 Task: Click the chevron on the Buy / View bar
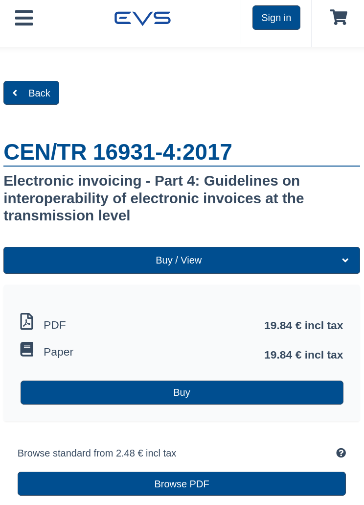(x=345, y=260)
